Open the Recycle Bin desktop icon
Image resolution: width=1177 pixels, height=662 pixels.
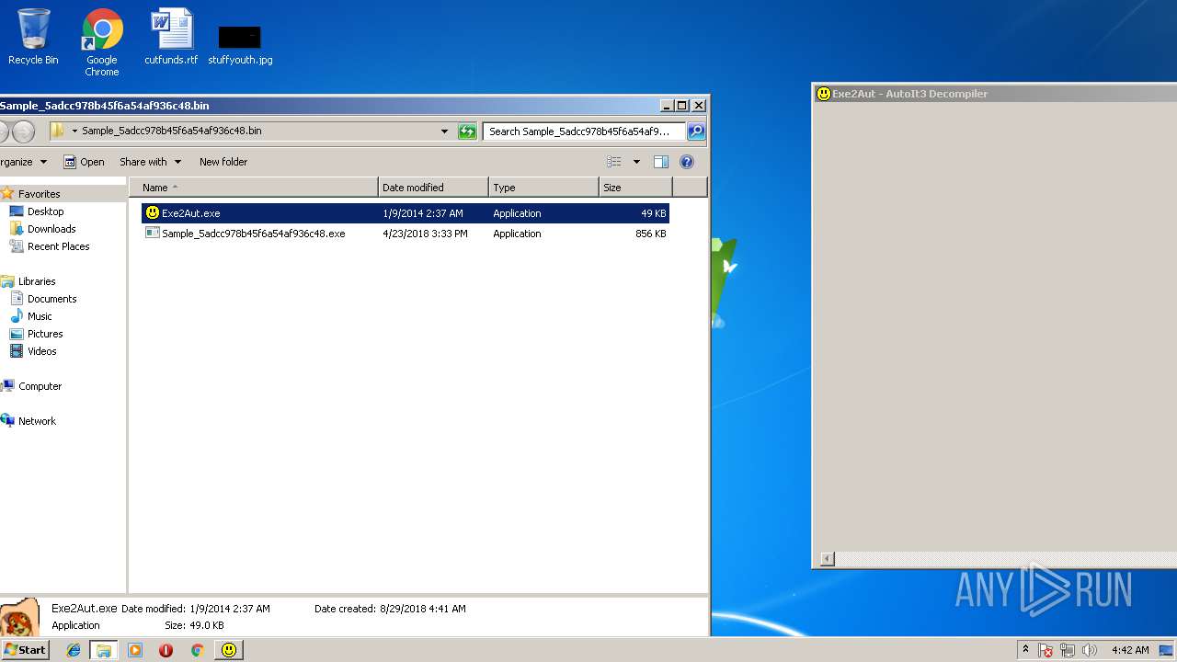pos(33,37)
